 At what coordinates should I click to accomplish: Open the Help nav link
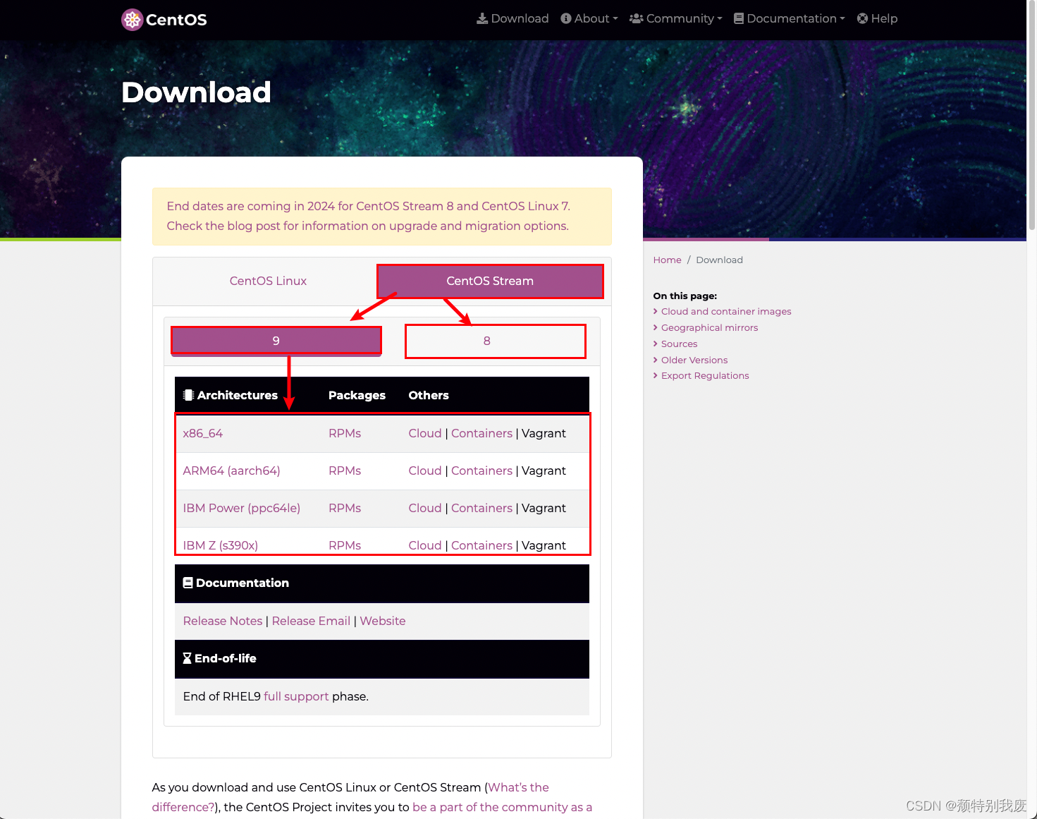tap(878, 18)
